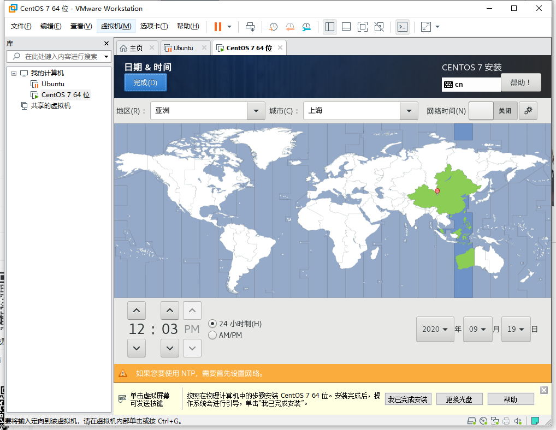556x430 pixels.
Task: Open the library search filter dropdown
Action: [106, 56]
